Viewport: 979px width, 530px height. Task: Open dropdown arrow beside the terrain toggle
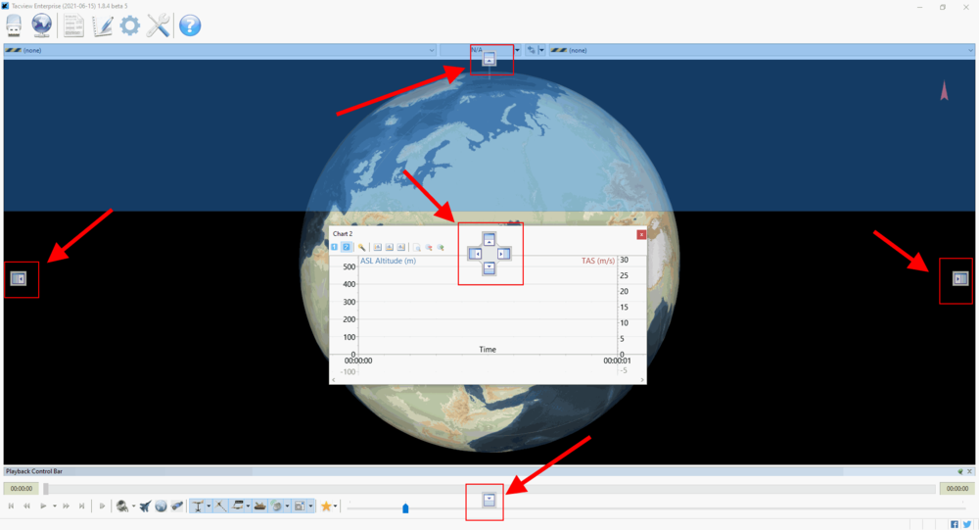click(248, 506)
